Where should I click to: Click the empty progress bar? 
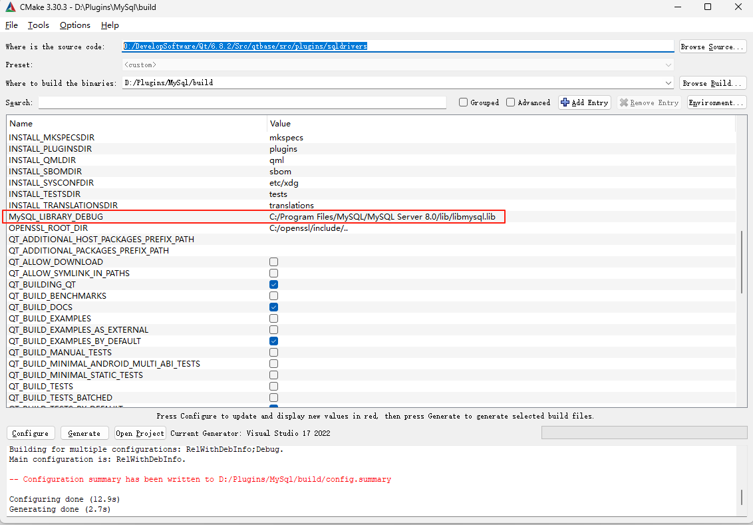coord(644,433)
